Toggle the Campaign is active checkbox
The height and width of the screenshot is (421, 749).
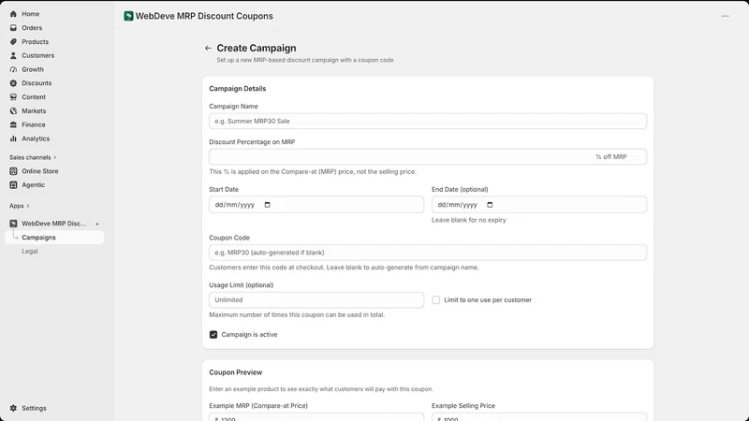[213, 335]
